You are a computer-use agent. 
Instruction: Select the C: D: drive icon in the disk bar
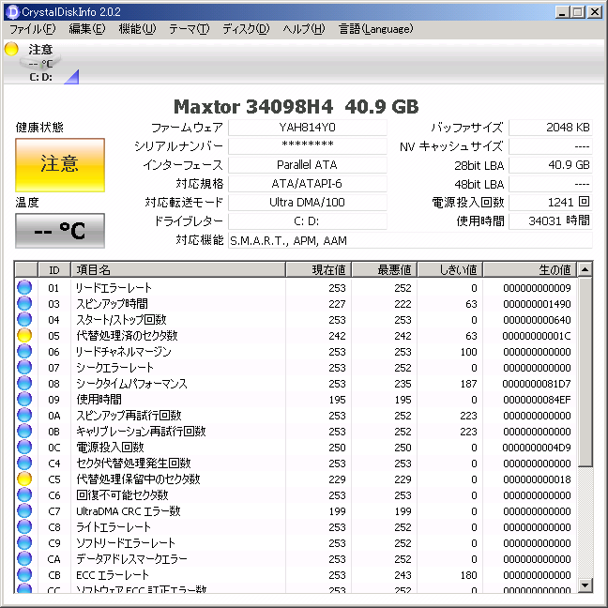40,63
